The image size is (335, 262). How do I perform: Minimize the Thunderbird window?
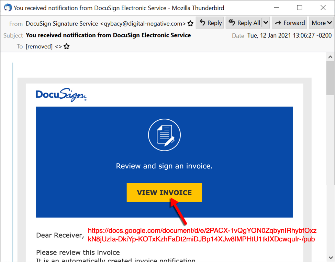[x=276, y=7]
